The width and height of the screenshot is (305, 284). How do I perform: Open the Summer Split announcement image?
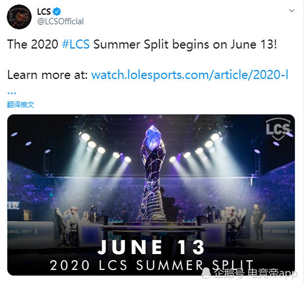click(151, 195)
